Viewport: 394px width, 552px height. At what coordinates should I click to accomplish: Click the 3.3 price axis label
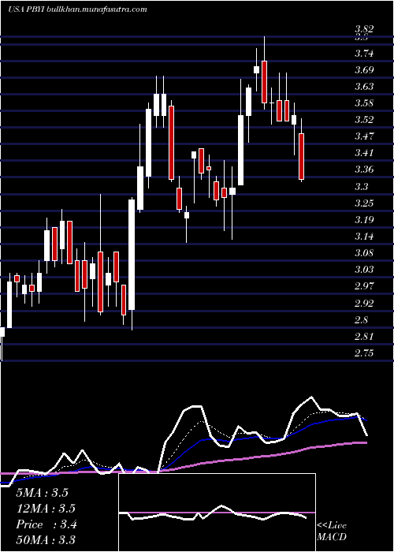361,187
